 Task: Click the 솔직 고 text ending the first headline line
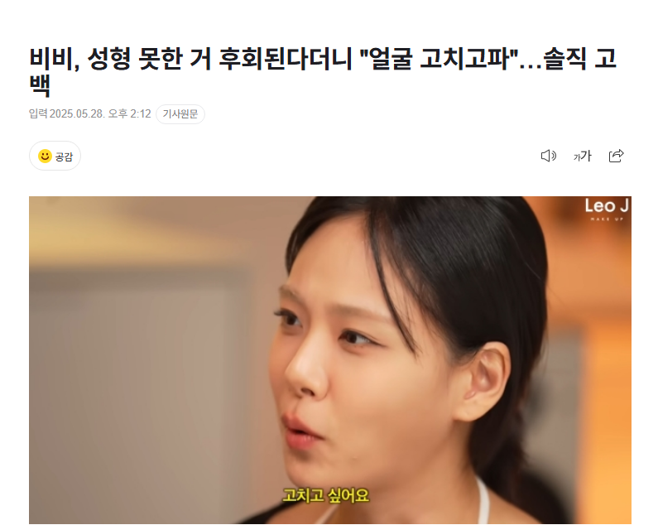[x=580, y=59]
